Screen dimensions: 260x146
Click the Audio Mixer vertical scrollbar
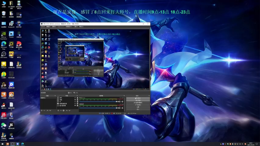(125, 104)
